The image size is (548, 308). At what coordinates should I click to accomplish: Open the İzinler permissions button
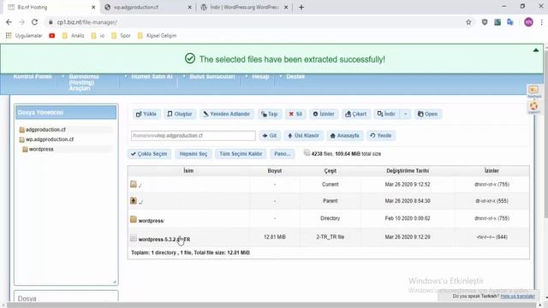[324, 114]
